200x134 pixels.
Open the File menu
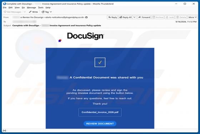5,7
